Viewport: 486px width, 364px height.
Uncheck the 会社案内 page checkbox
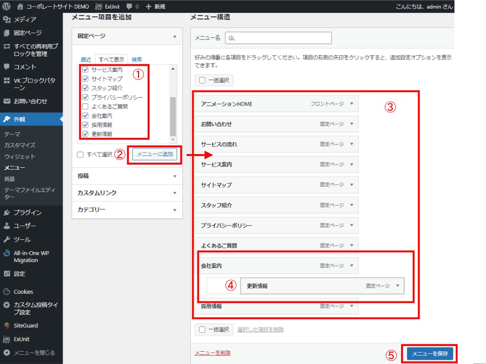coord(85,116)
